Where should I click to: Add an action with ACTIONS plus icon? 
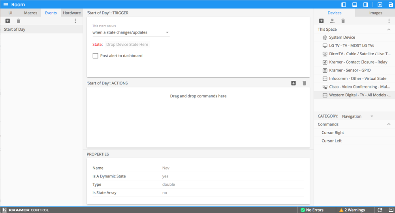pyautogui.click(x=293, y=83)
